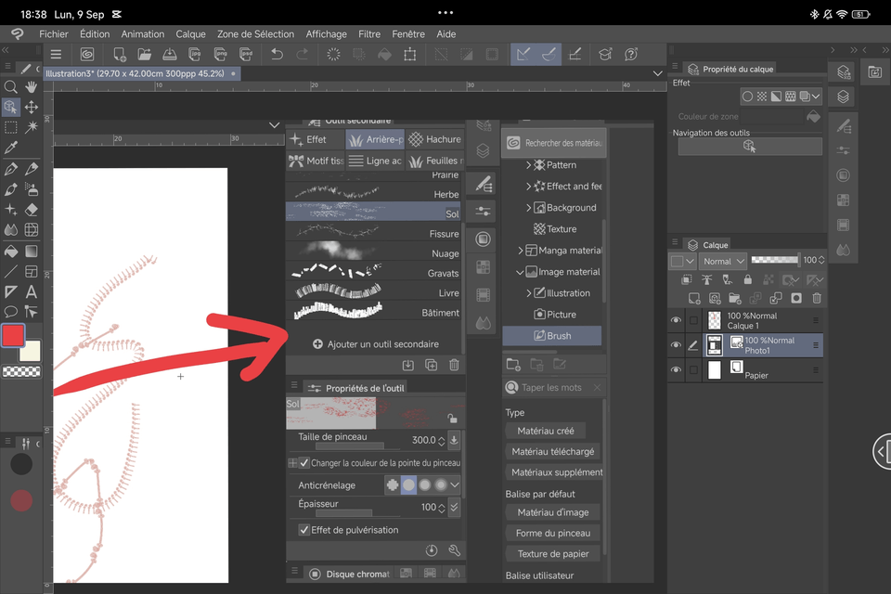Select the Fill bucket tool
Image resolution: width=891 pixels, height=594 pixels.
point(10,251)
